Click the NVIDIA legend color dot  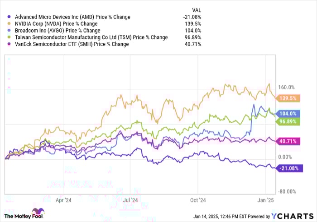(x=6, y=24)
